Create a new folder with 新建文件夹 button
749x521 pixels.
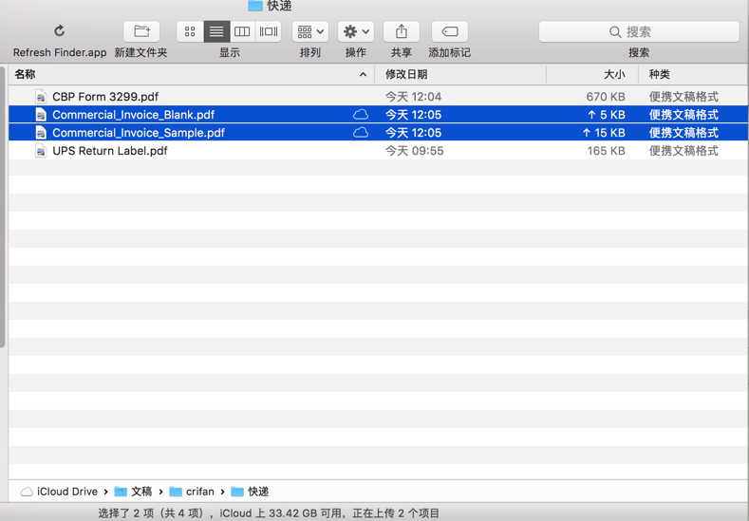point(141,31)
